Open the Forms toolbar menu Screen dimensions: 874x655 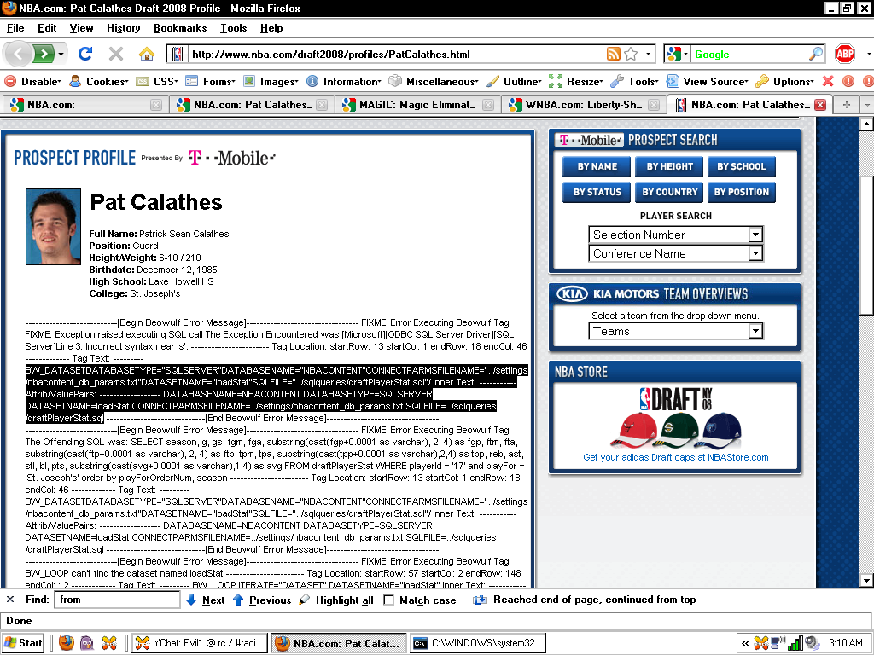point(210,81)
